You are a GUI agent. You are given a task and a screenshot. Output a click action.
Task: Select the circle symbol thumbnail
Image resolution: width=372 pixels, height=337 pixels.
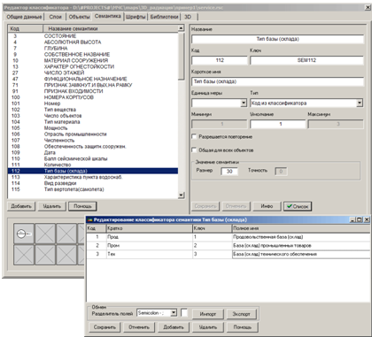click(x=24, y=234)
